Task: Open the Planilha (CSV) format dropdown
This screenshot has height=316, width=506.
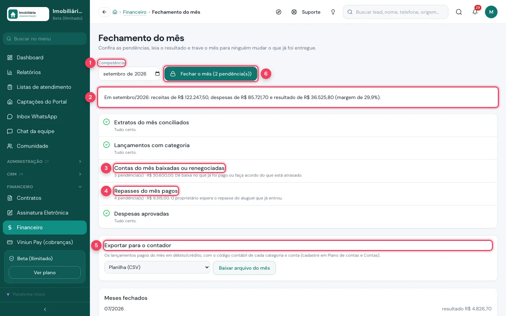Action: click(x=157, y=267)
